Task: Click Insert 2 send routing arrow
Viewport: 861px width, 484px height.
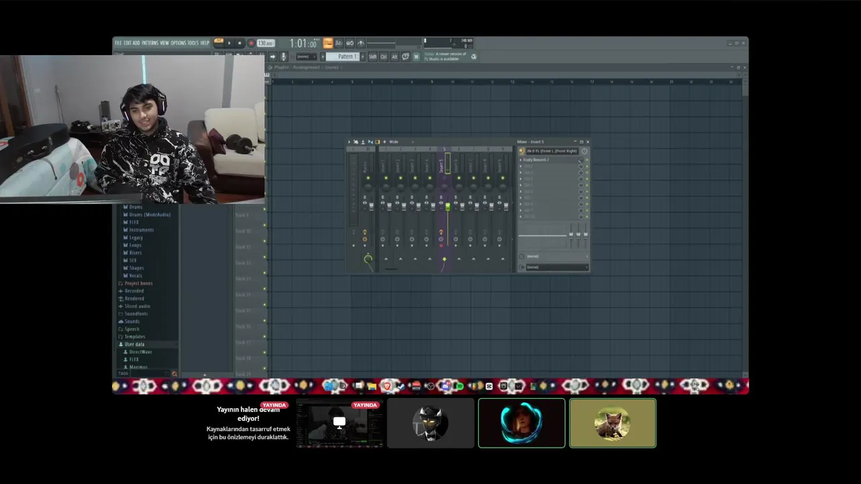Action: [x=400, y=259]
